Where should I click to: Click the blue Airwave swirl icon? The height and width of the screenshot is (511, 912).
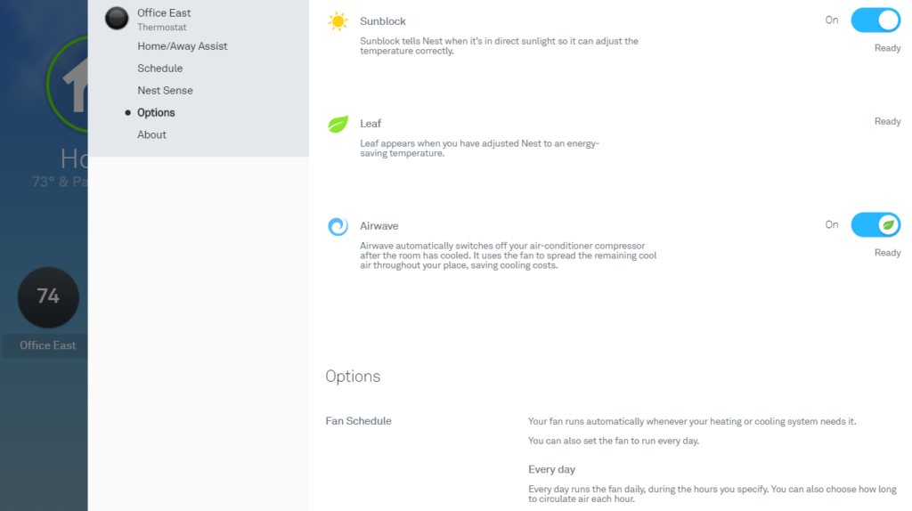coord(338,226)
